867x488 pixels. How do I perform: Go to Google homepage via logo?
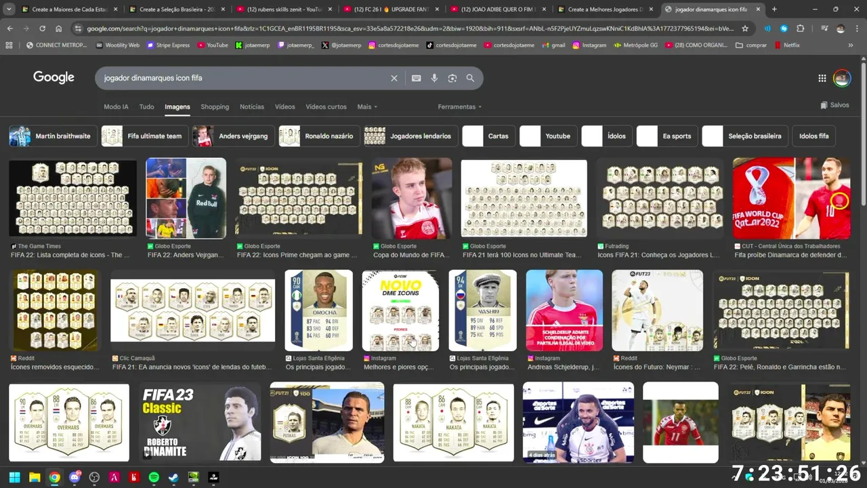click(54, 77)
